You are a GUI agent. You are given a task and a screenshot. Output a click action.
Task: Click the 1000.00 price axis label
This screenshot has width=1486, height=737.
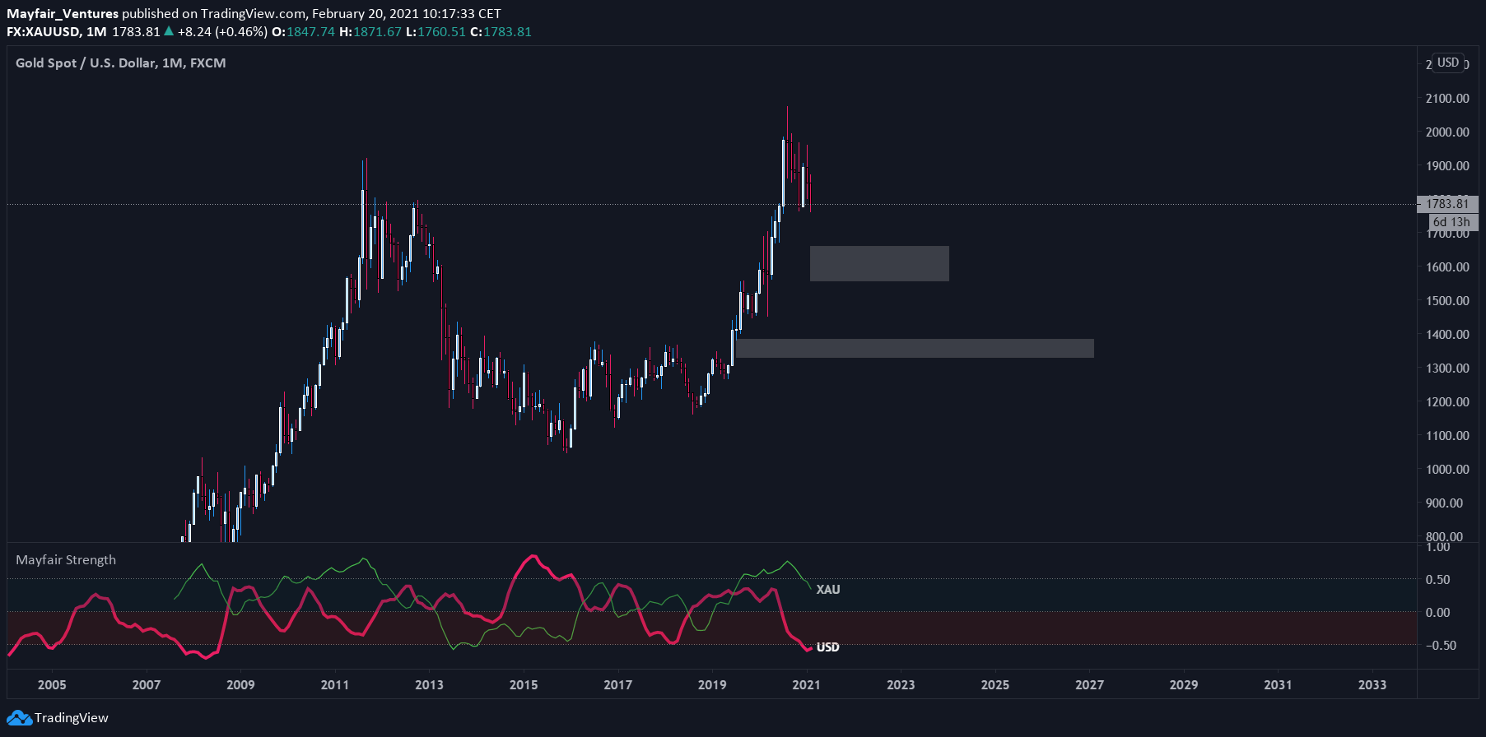pos(1447,470)
